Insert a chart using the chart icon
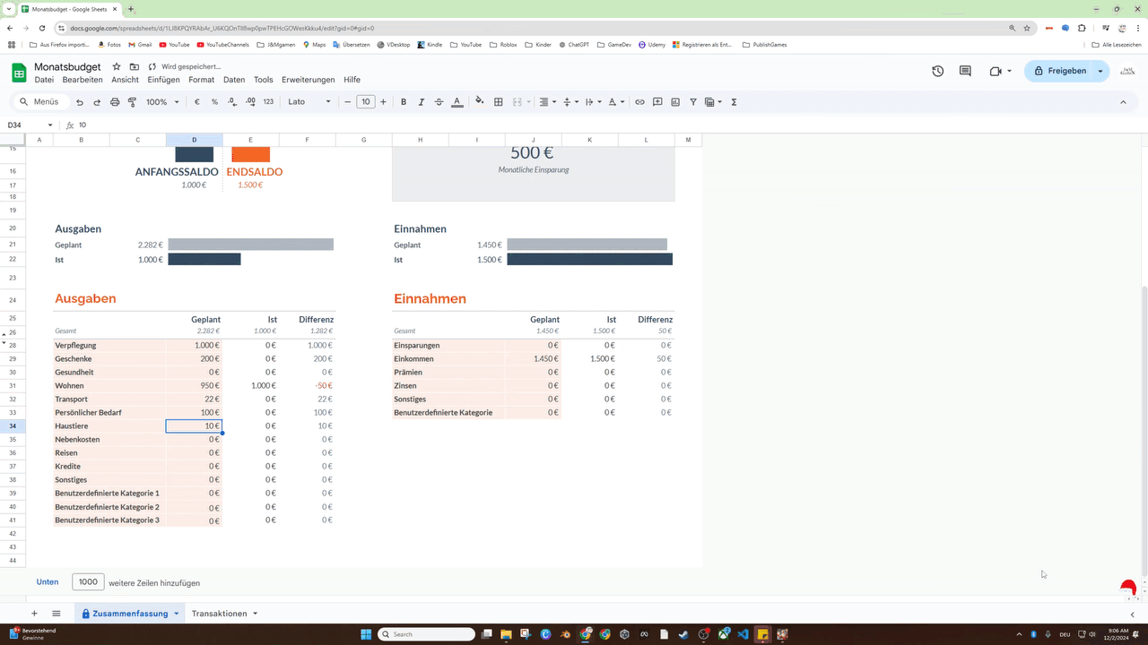The width and height of the screenshot is (1148, 645). [x=675, y=102]
